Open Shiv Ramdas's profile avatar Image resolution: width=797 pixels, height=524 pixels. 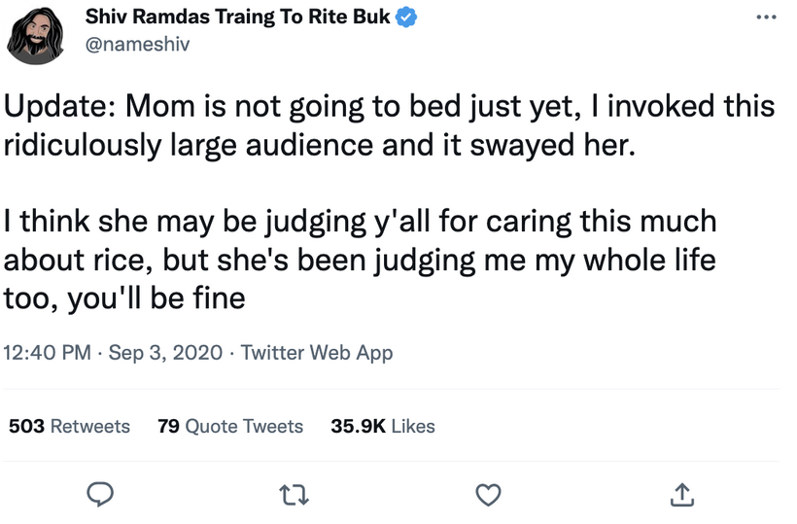tap(35, 35)
